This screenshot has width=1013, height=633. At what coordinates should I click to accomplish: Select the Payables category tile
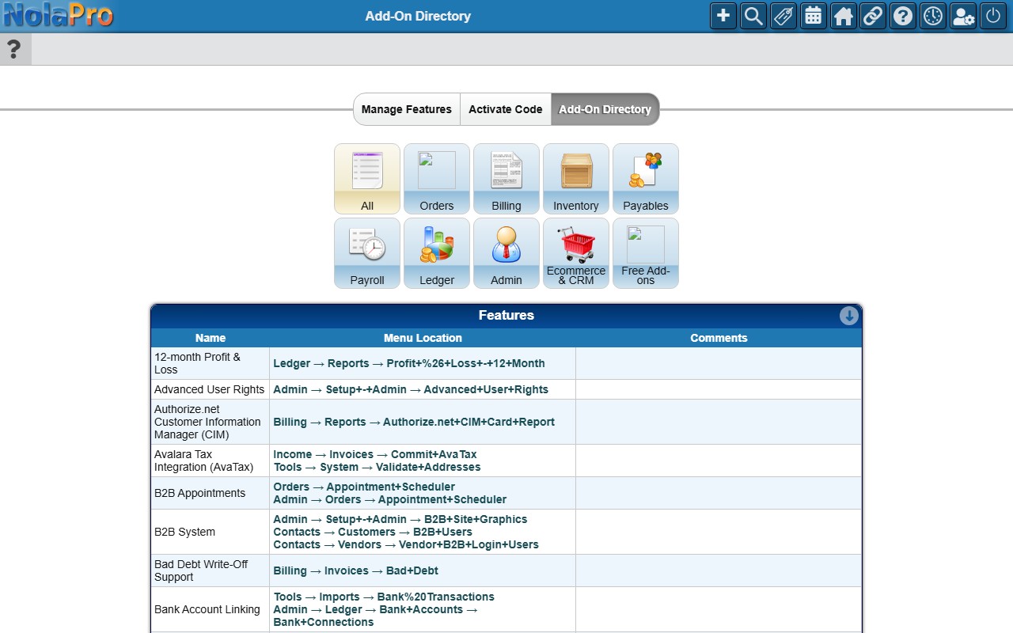(646, 179)
